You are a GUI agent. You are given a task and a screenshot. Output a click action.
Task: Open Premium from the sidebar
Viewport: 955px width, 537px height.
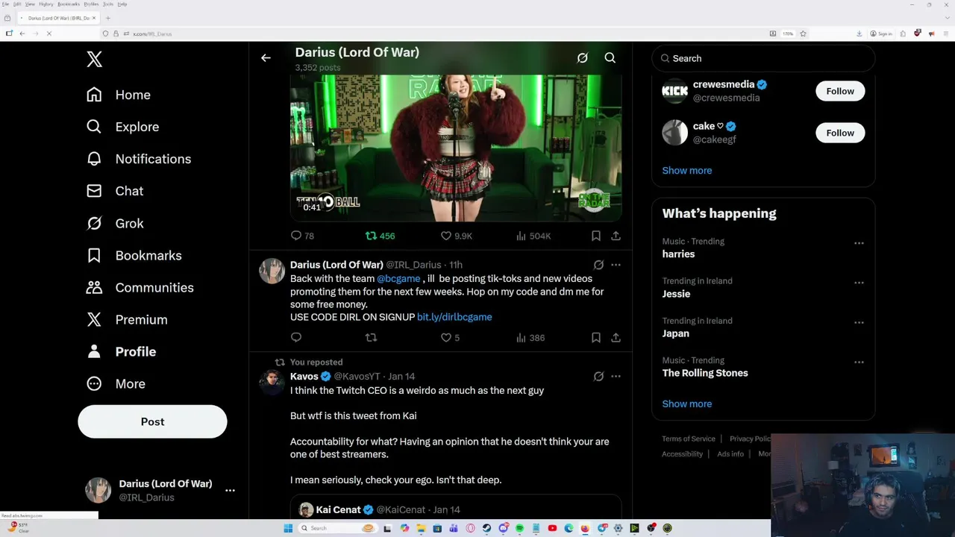[127, 319]
